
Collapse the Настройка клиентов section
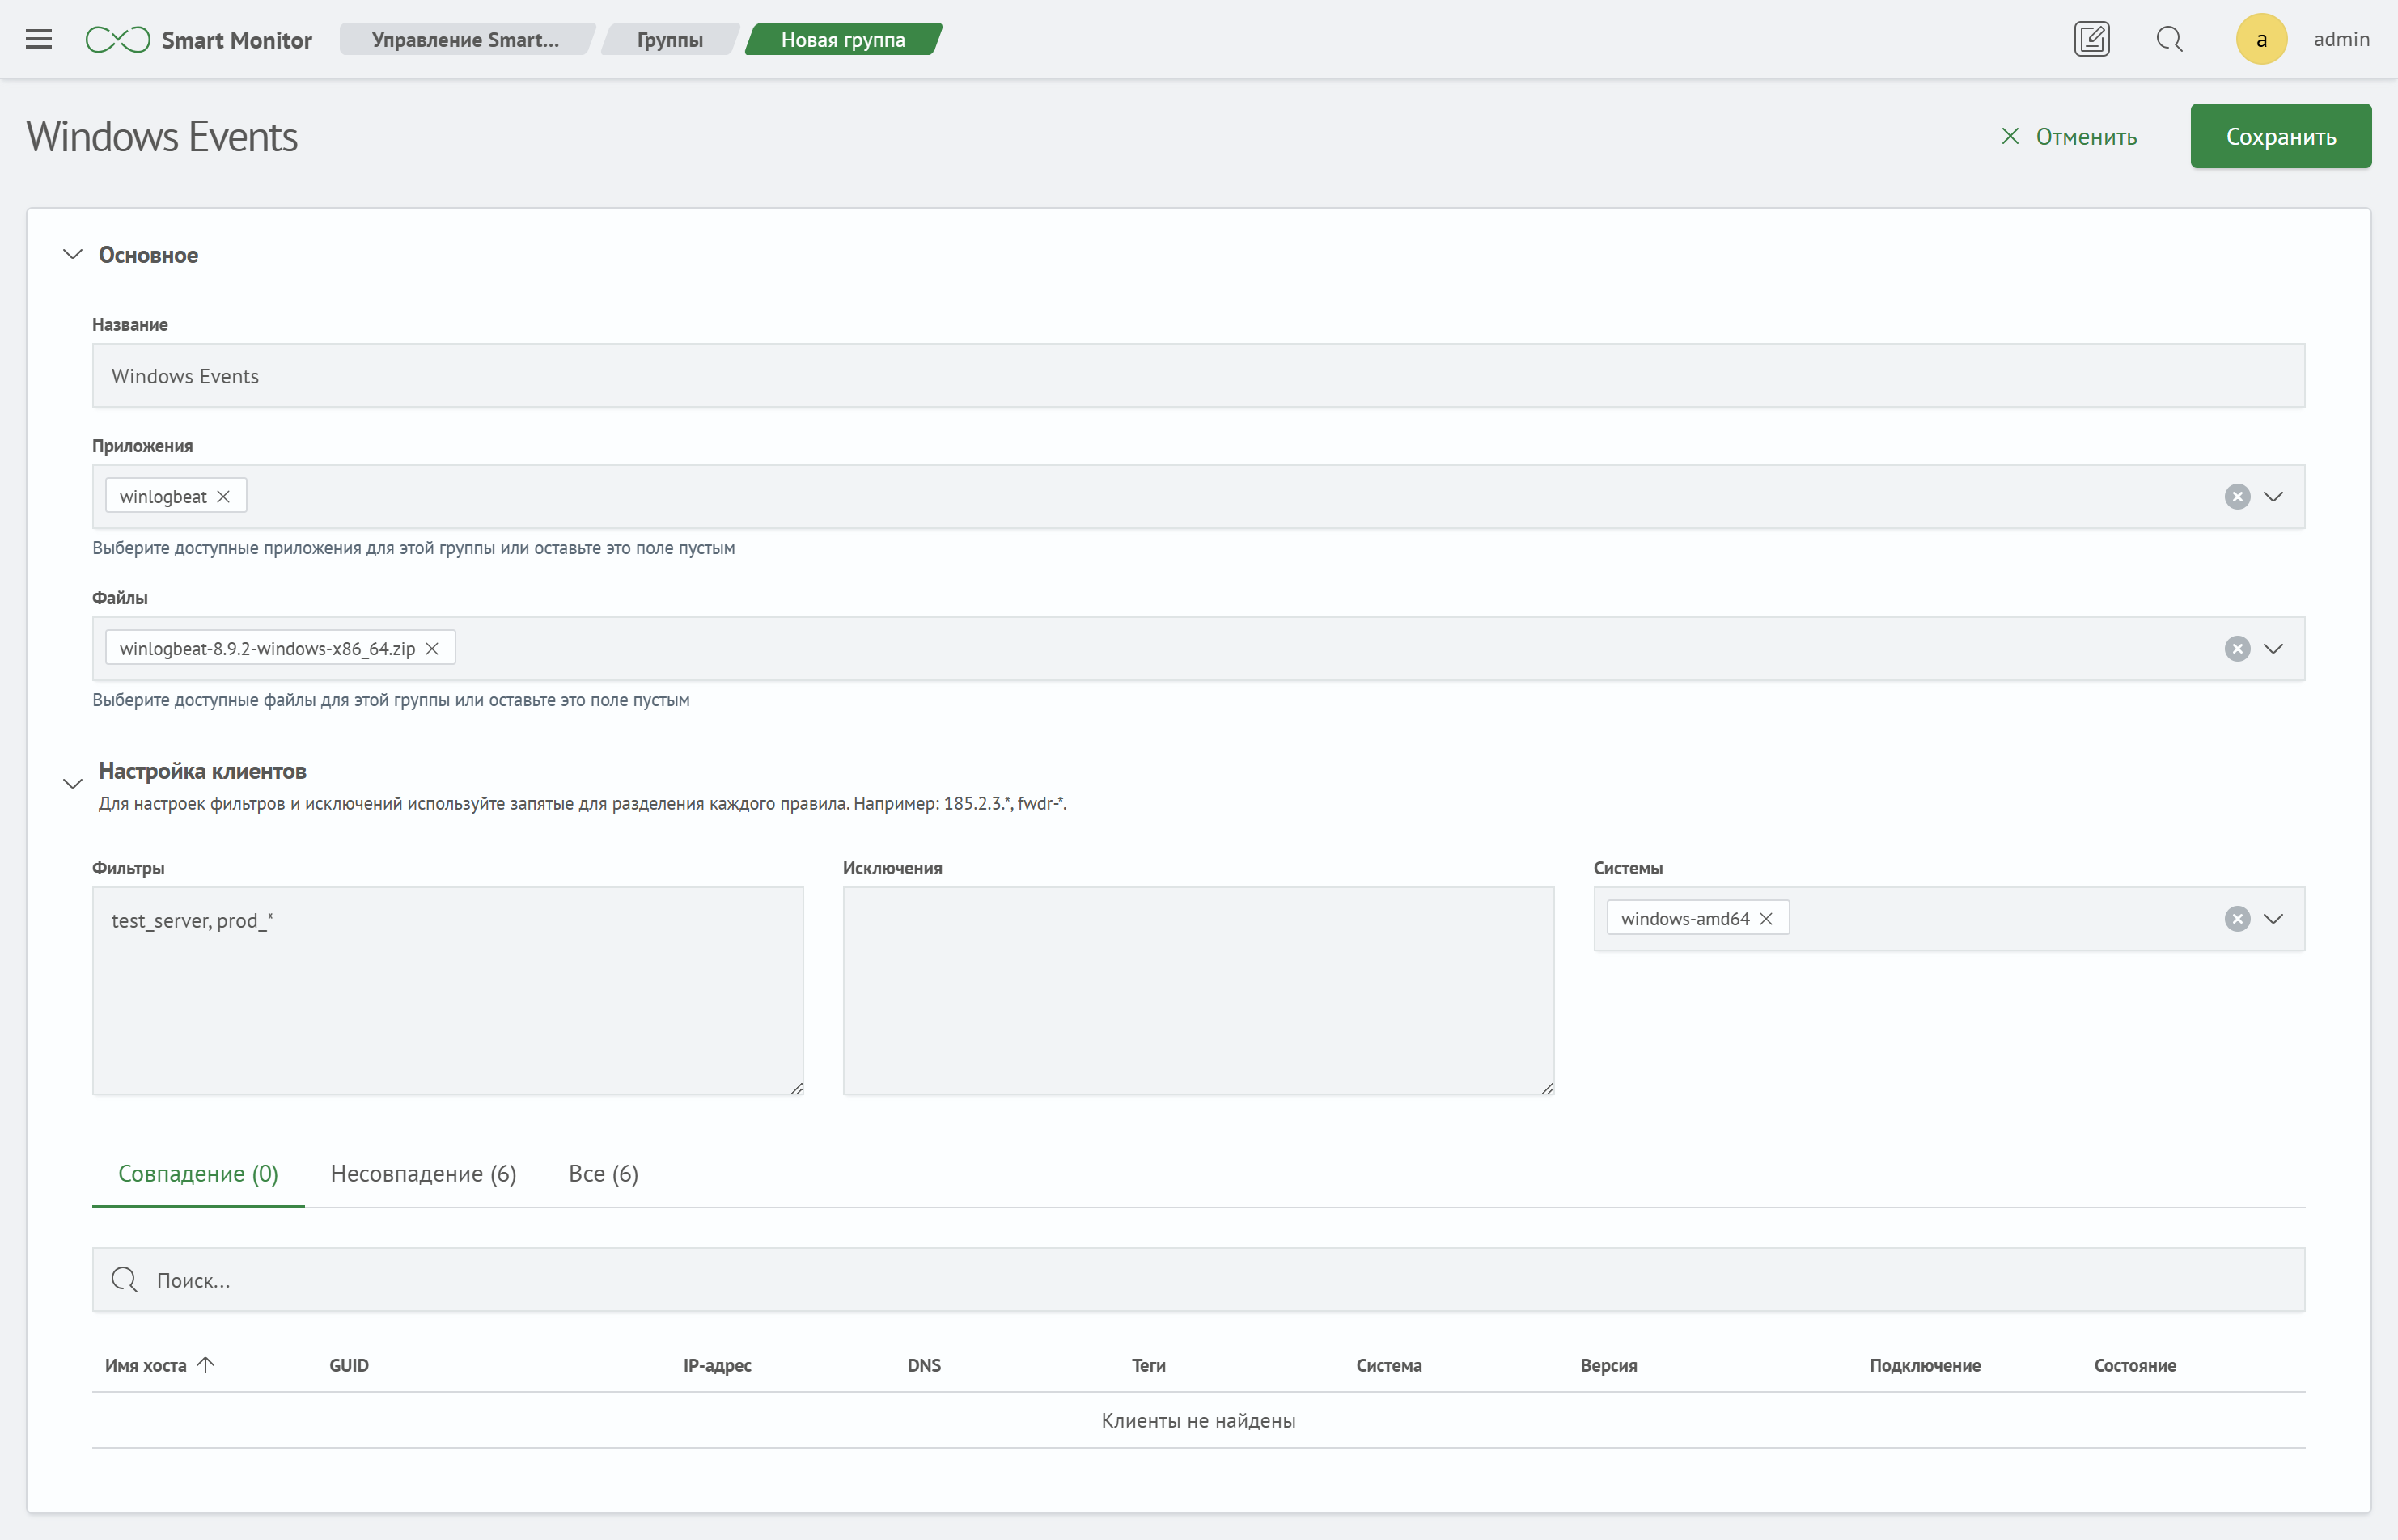[72, 783]
